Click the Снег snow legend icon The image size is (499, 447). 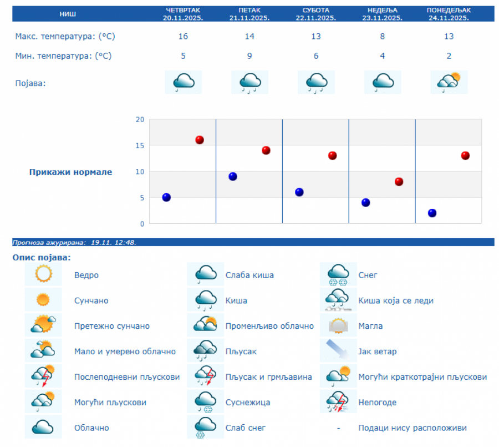pyautogui.click(x=338, y=274)
